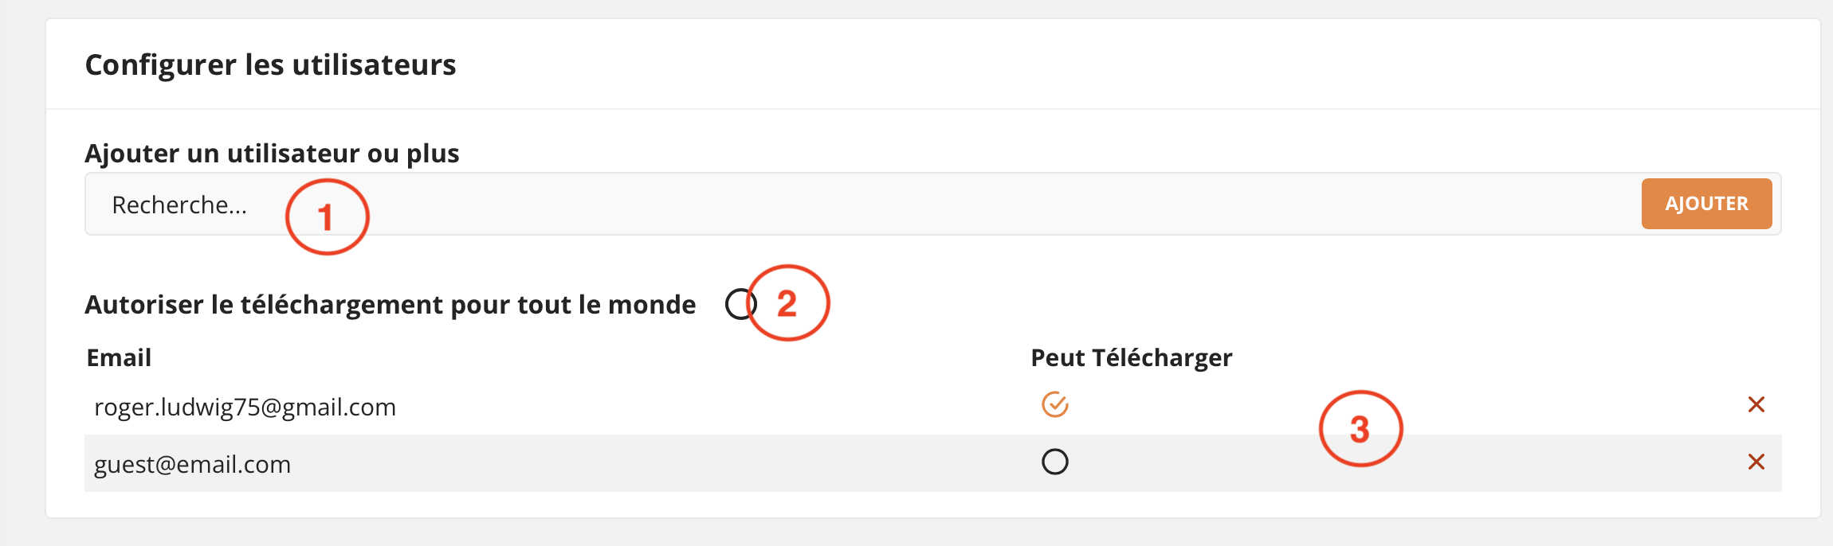Click the red annotation circle numbered 2
The height and width of the screenshot is (546, 1833).
(788, 303)
